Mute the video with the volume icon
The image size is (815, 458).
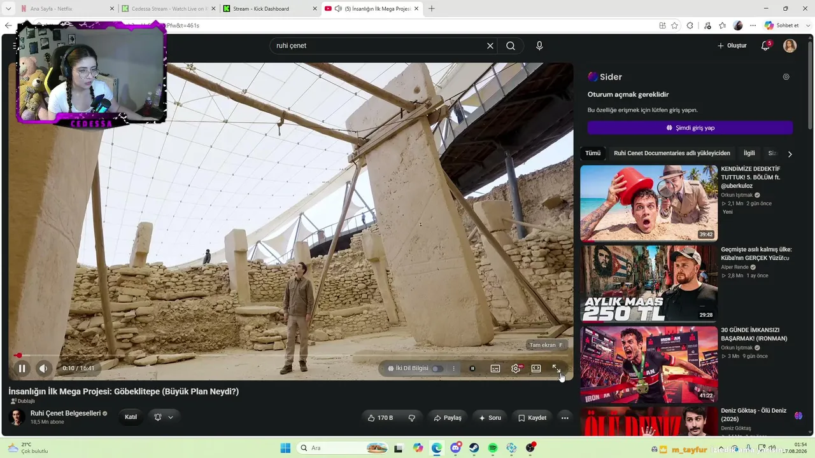point(43,368)
